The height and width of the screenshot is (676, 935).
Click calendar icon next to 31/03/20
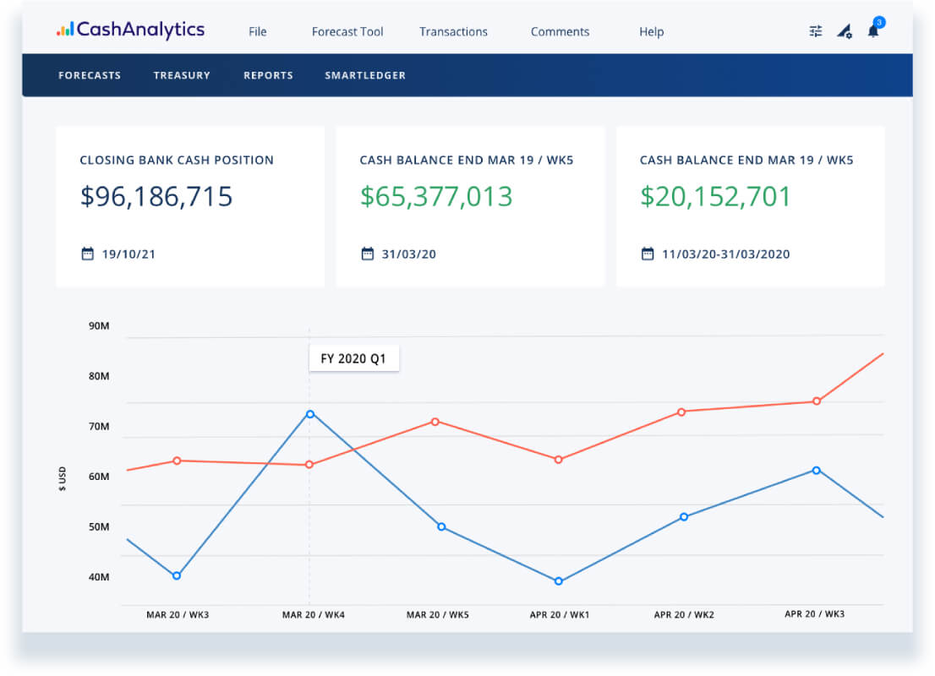367,254
